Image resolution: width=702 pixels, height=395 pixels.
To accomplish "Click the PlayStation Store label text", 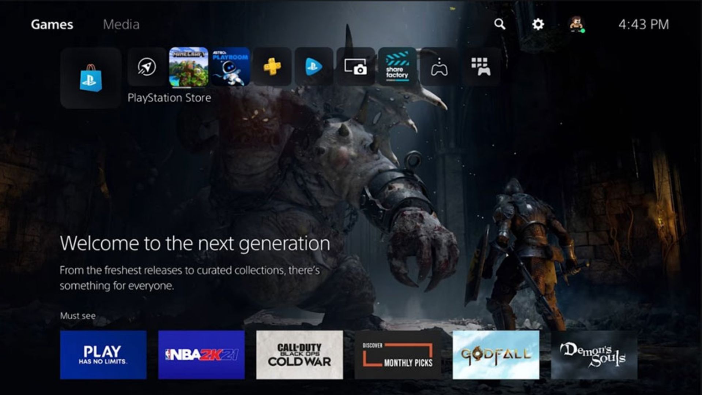I will 169,98.
